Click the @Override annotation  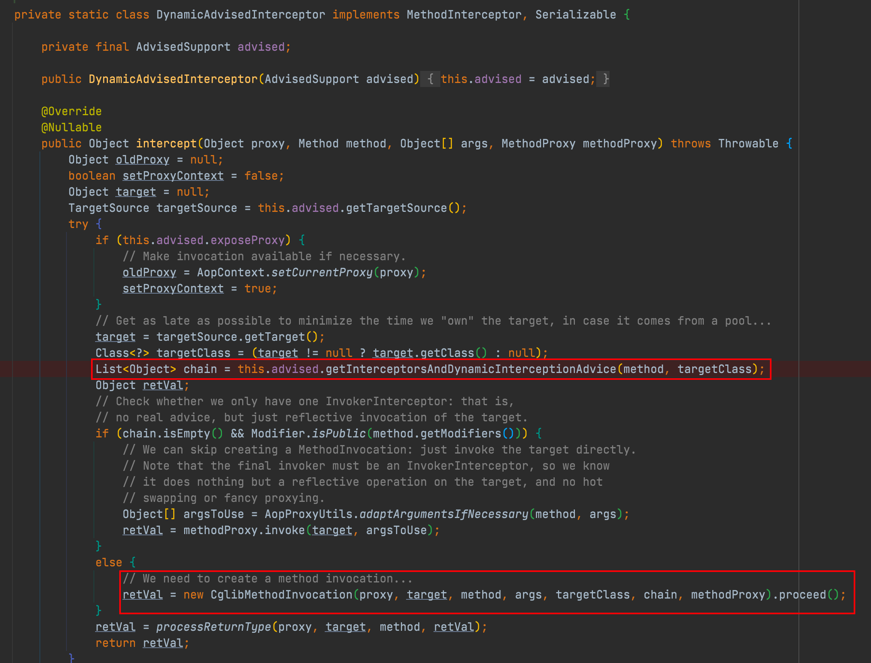coord(71,111)
